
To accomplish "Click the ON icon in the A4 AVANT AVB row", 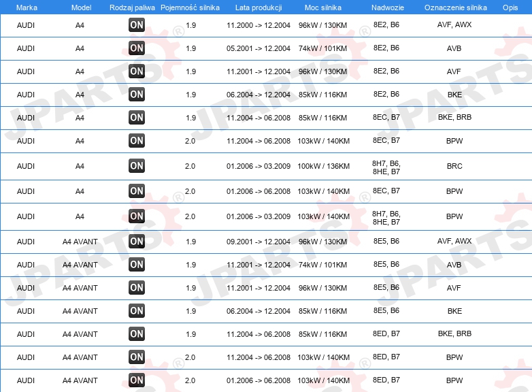I will point(137,264).
